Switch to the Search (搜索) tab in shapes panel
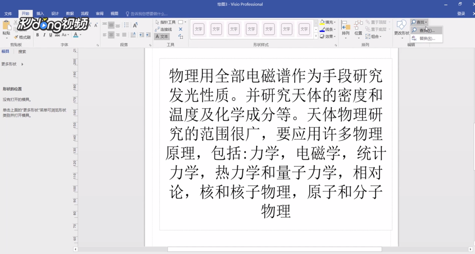The height and width of the screenshot is (254, 475). [21, 51]
